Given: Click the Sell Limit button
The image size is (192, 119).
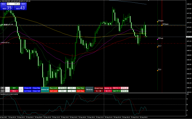Looking at the screenshot, I should pyautogui.click(x=53, y=91).
